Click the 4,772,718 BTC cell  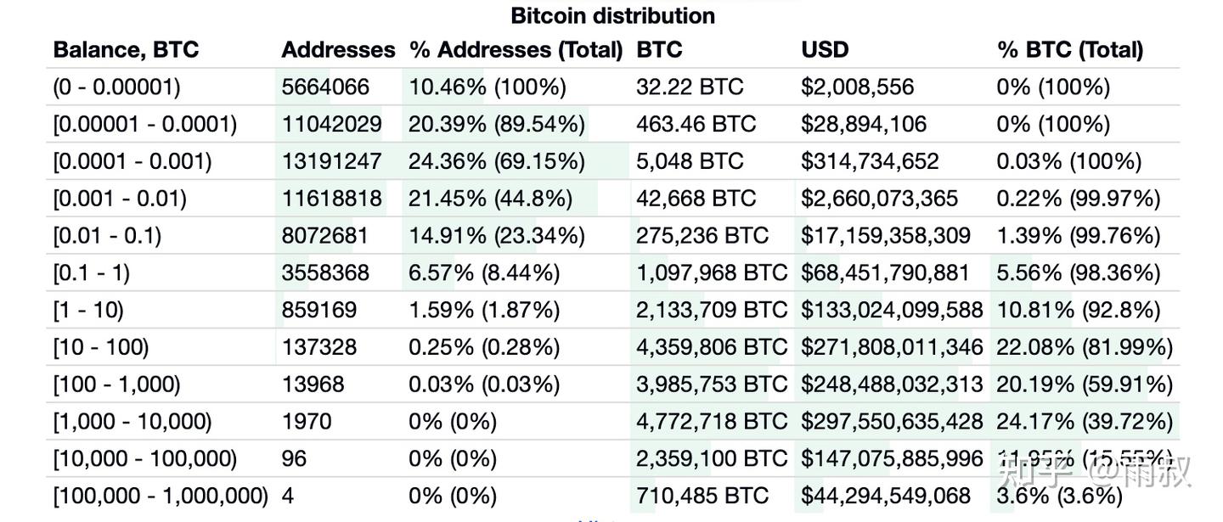point(712,421)
